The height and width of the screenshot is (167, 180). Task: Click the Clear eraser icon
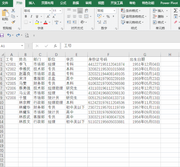coord(175,22)
